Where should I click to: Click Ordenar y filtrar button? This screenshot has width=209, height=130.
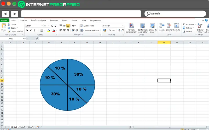[200, 28]
